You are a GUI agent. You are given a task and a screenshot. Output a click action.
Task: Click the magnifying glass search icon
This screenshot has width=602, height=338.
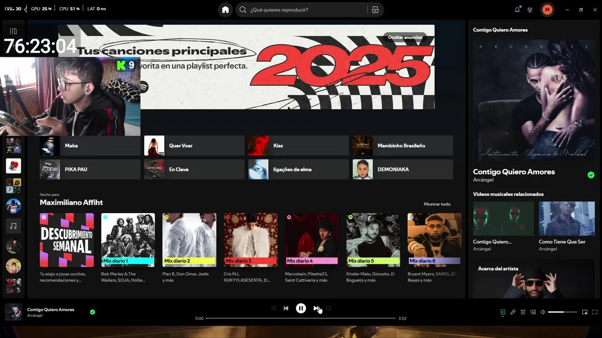[243, 10]
